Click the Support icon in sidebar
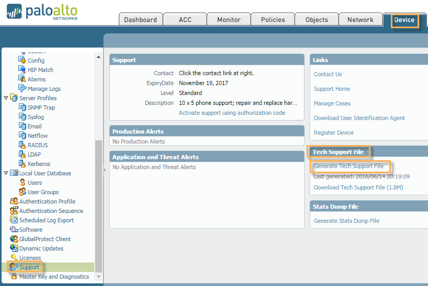Viewport: 428px width, 286px height. click(14, 267)
